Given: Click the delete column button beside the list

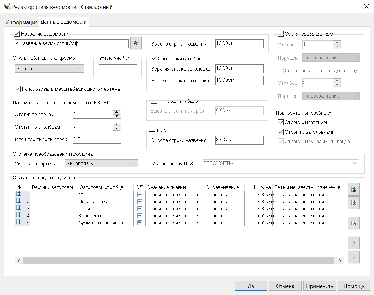Looking at the screenshot, I should tap(354, 202).
